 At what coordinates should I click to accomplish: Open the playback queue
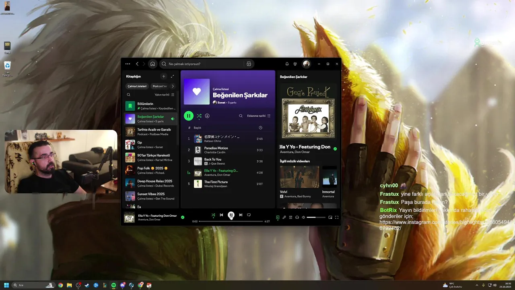[290, 217]
